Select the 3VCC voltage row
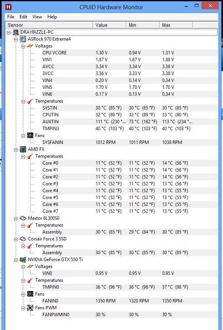This screenshot has height=330, width=223. [129, 74]
